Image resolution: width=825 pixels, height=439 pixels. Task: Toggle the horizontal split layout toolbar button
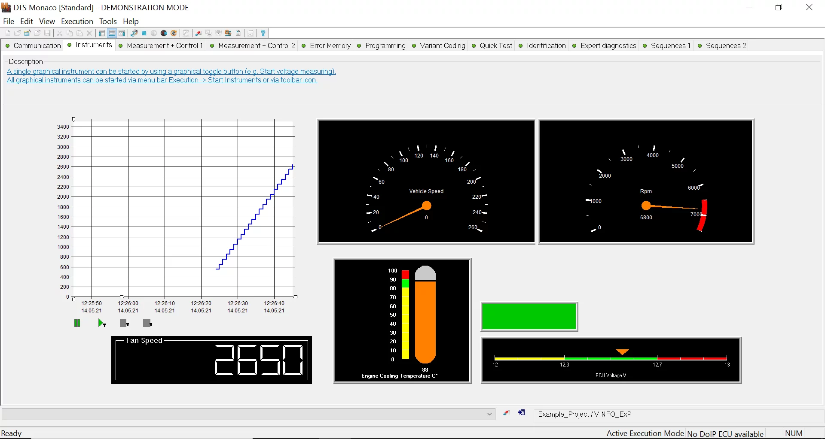click(x=112, y=33)
